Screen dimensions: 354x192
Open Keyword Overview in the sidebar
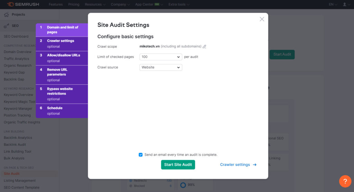18,95
